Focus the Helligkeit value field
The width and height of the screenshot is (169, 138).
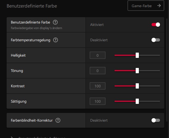[98, 55]
